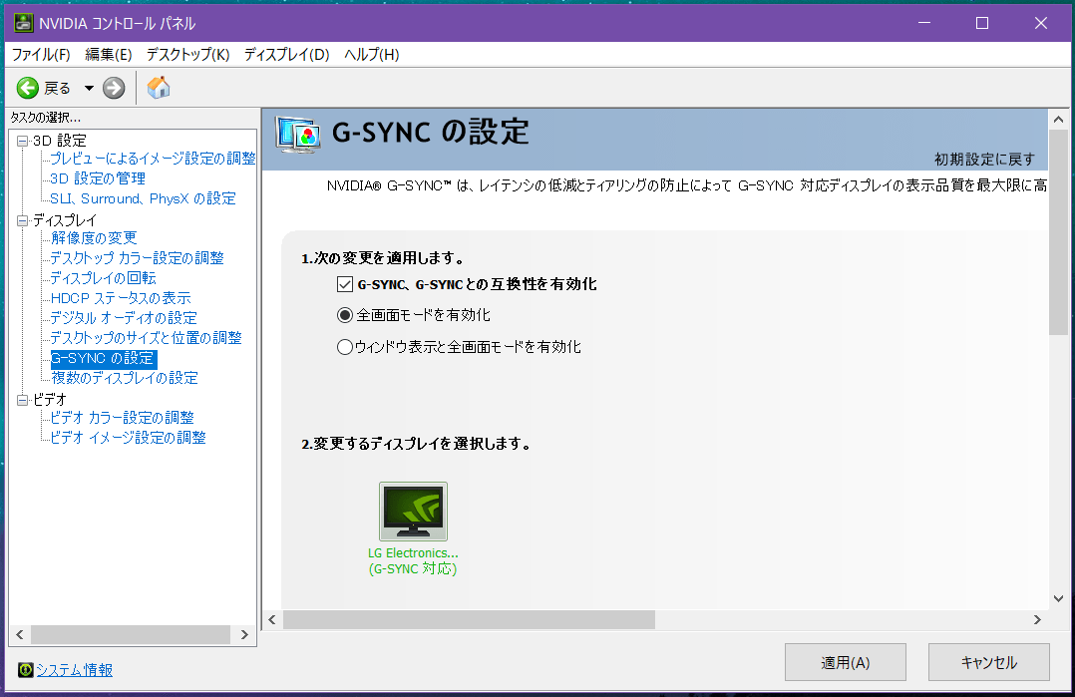1075x697 pixels.
Task: Click the green Back arrow icon
Action: [x=28, y=88]
